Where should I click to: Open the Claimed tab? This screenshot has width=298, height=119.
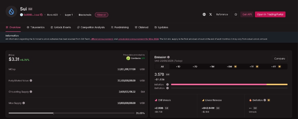pyautogui.click(x=141, y=27)
